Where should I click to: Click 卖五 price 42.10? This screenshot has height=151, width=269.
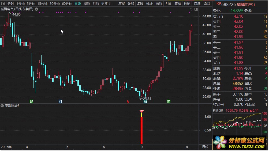[238, 16]
